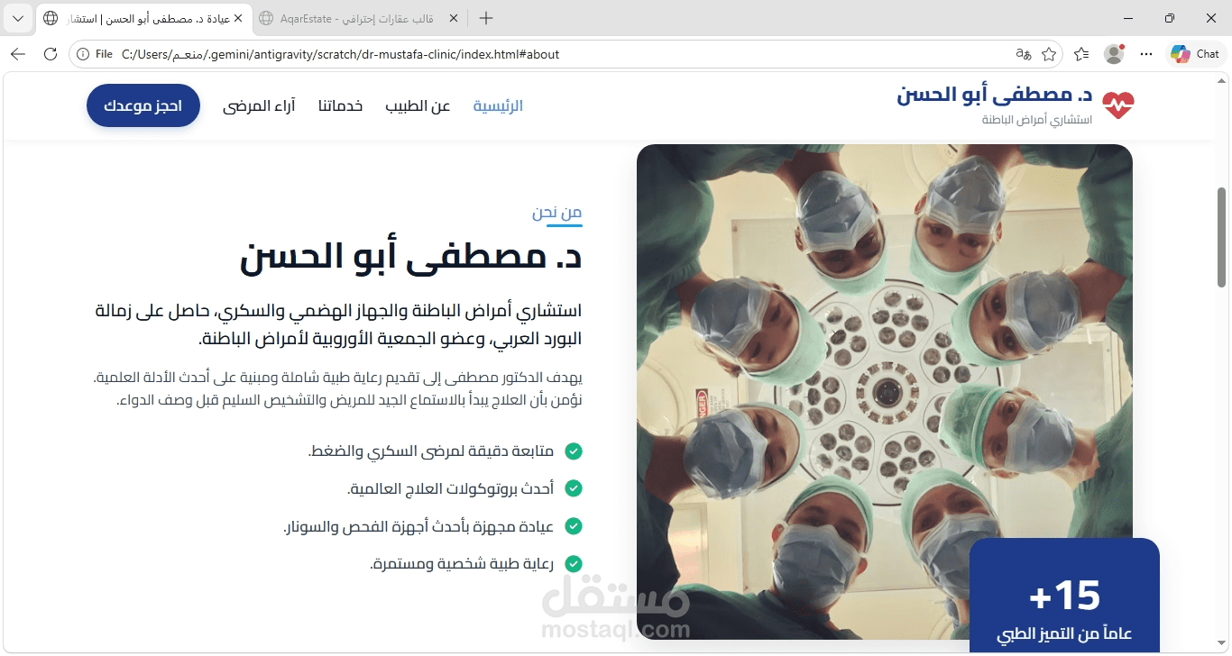
Task: Click text أحدث بروتوكولات العلاج العالمية
Action: tap(451, 488)
